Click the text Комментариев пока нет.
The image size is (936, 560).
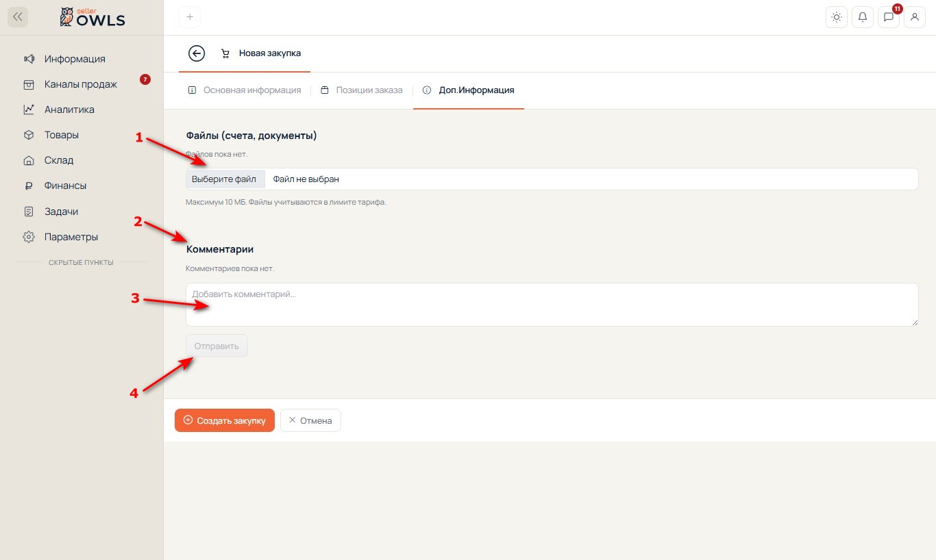(230, 268)
